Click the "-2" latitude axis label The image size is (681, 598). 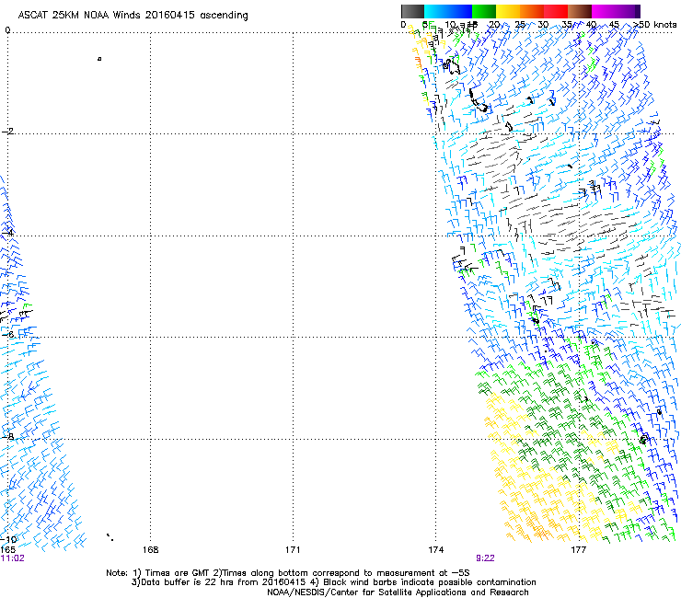pyautogui.click(x=7, y=132)
